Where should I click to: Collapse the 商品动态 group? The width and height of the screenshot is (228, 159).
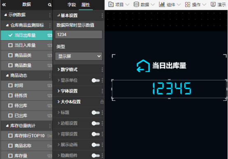pyautogui.click(x=7, y=75)
